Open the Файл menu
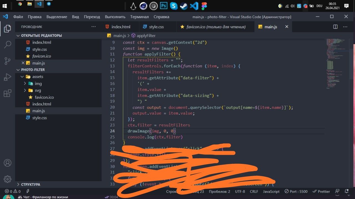This screenshot has width=355, height=199. 18,17
